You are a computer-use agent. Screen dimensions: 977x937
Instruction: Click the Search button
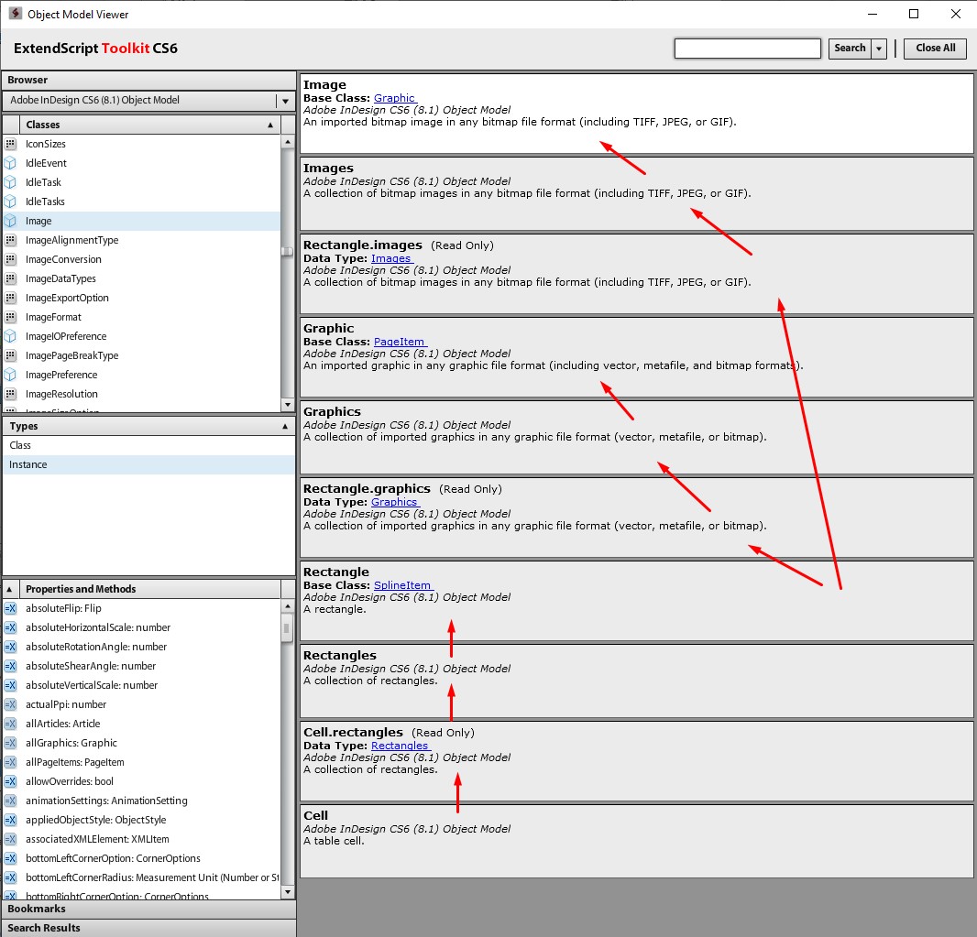coord(850,49)
